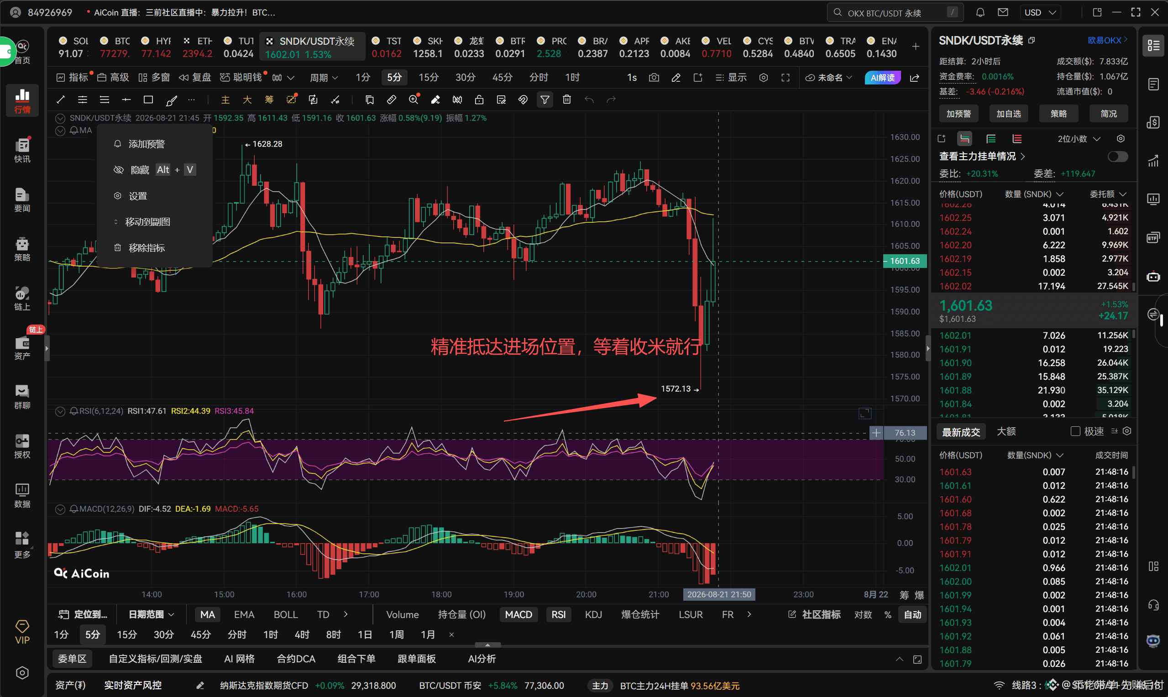Select the rectangle shape drawing tool
The width and height of the screenshot is (1168, 697).
[148, 100]
